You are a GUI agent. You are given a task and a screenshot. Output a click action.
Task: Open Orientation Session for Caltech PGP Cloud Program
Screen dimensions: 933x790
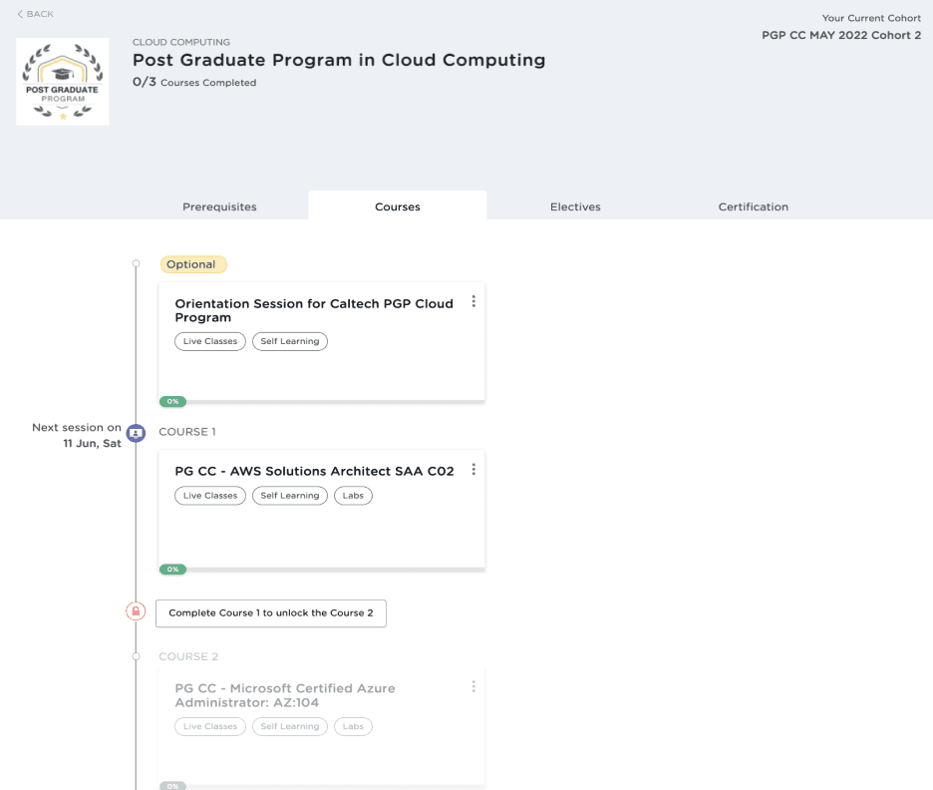(314, 310)
